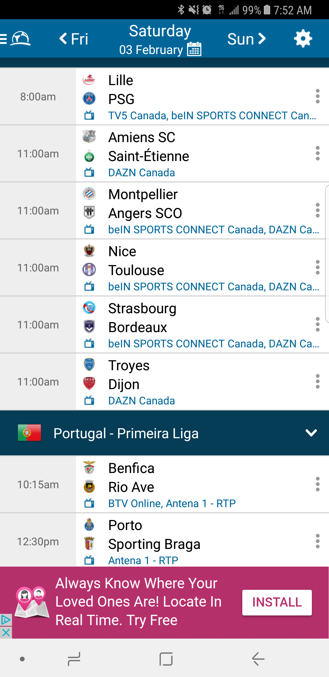Open the hamburger menu with soccer ball
The height and width of the screenshot is (677, 329).
pos(16,39)
